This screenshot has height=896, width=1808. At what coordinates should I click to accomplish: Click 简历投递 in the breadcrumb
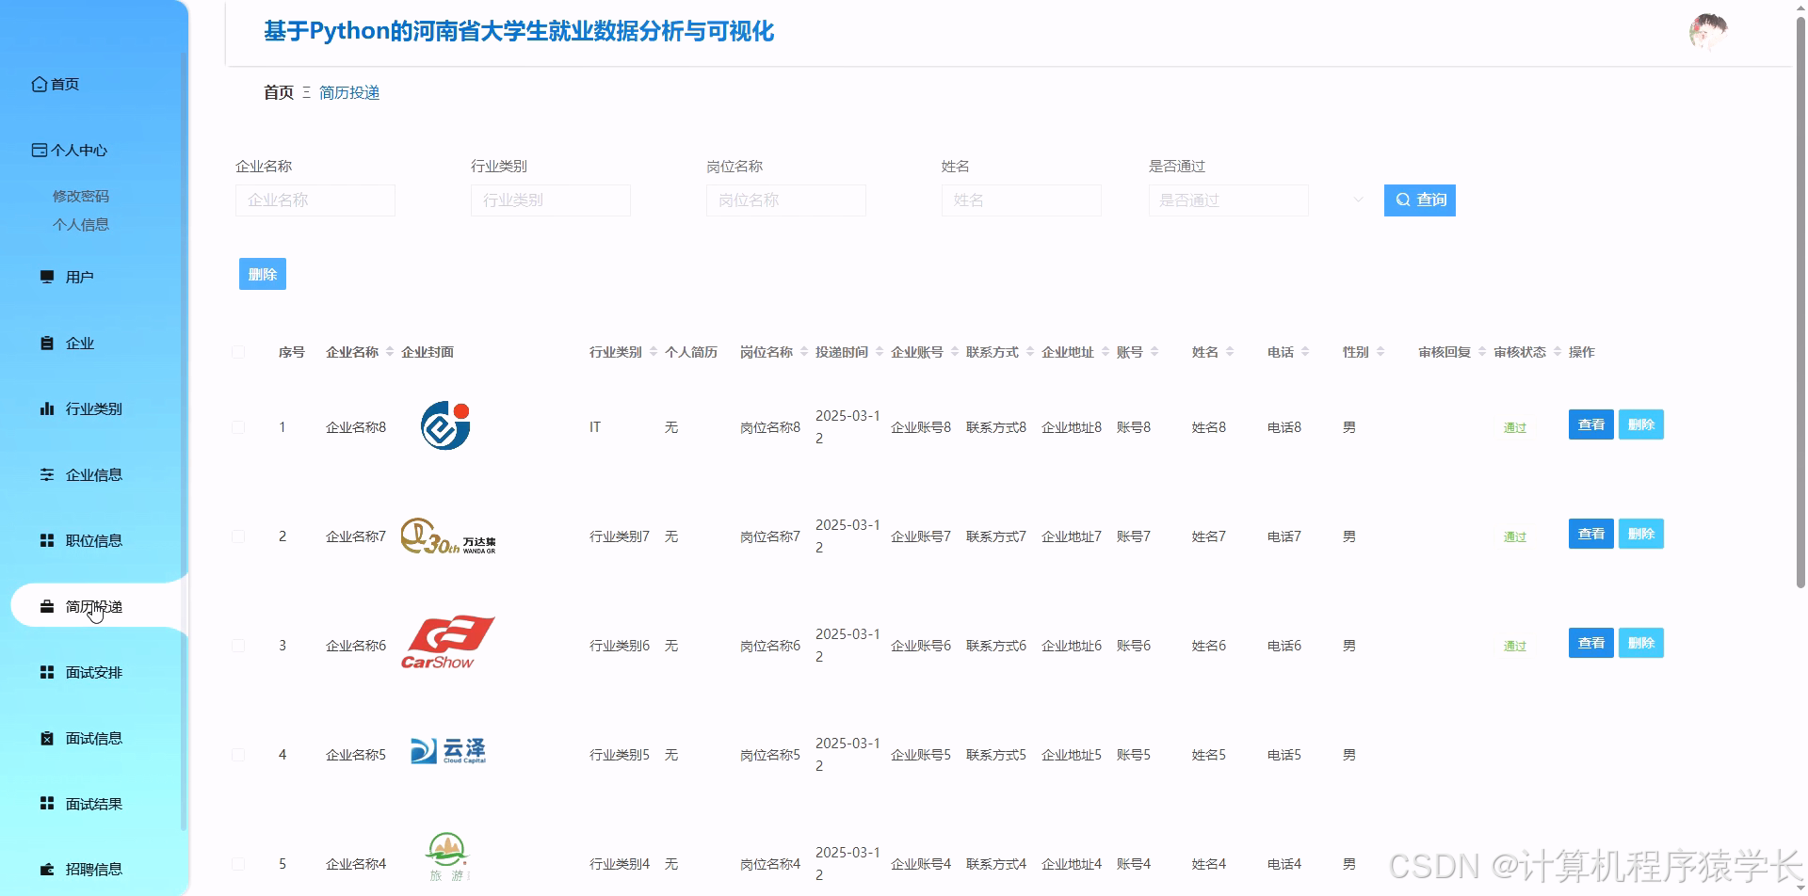(x=348, y=92)
